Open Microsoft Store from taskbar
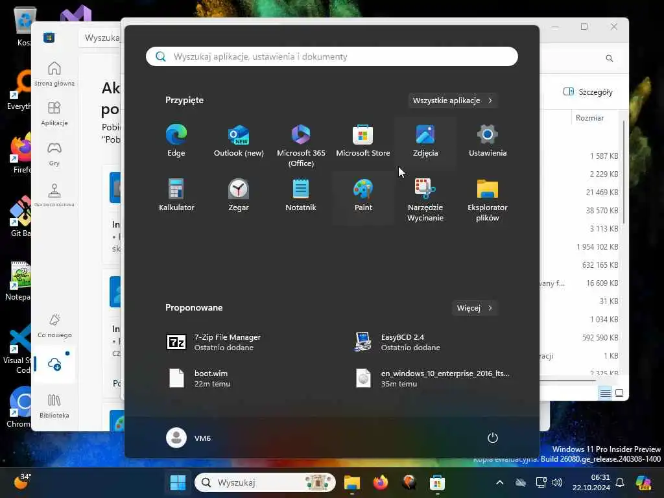 click(x=437, y=482)
